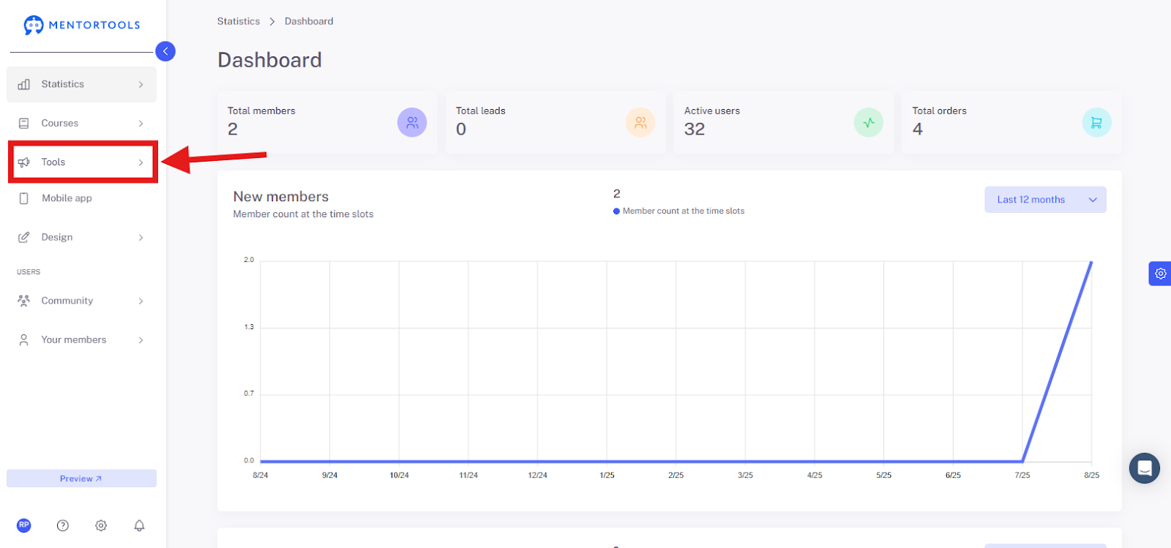Viewport: 1171px width, 548px height.
Task: Open the RP user avatar
Action: tap(24, 525)
